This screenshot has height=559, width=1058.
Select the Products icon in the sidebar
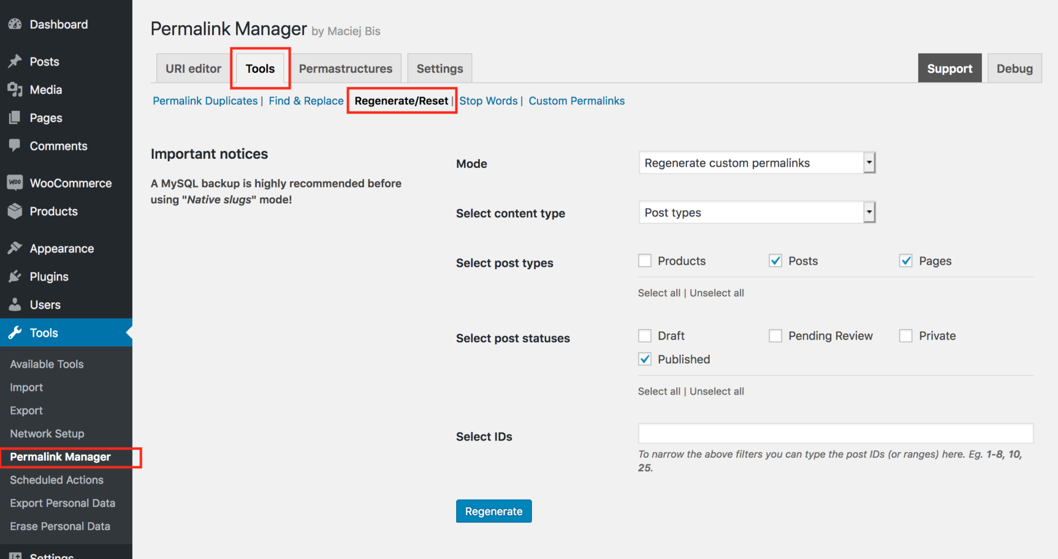click(x=15, y=211)
